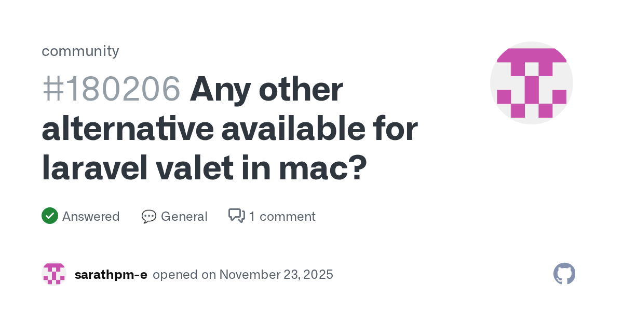623x311 pixels.
Task: Open the GitHub logo icon
Action: [564, 274]
